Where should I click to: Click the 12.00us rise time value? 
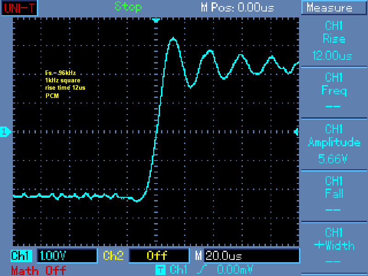click(332, 56)
